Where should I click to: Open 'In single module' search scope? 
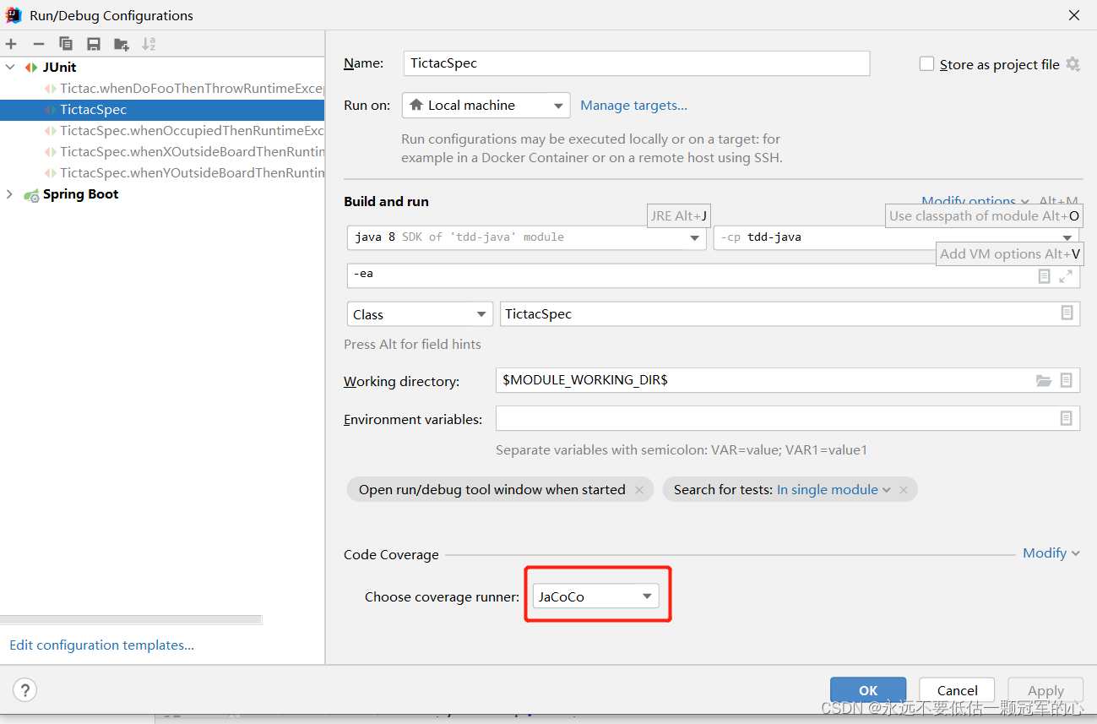click(x=834, y=490)
